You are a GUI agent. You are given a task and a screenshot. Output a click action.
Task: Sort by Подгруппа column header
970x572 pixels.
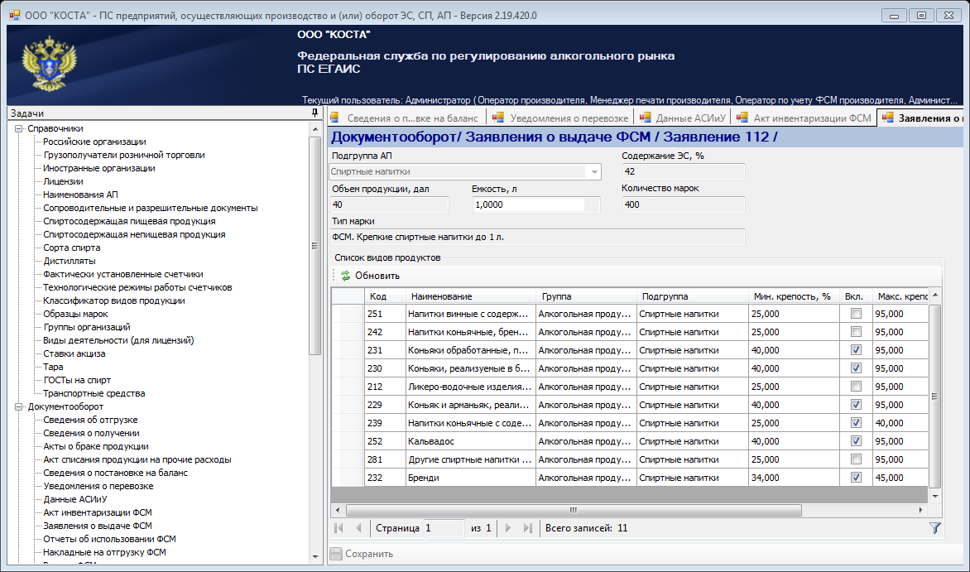pos(692,296)
